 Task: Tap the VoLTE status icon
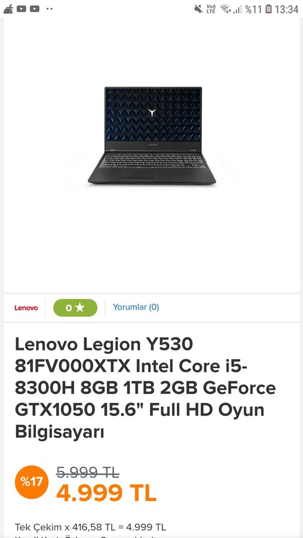point(211,9)
